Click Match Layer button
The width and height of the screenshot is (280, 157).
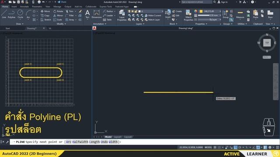click(x=152, y=20)
